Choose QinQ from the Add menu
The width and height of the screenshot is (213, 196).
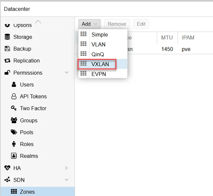click(103, 54)
